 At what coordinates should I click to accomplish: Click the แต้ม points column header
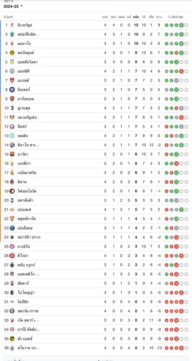pos(136,17)
